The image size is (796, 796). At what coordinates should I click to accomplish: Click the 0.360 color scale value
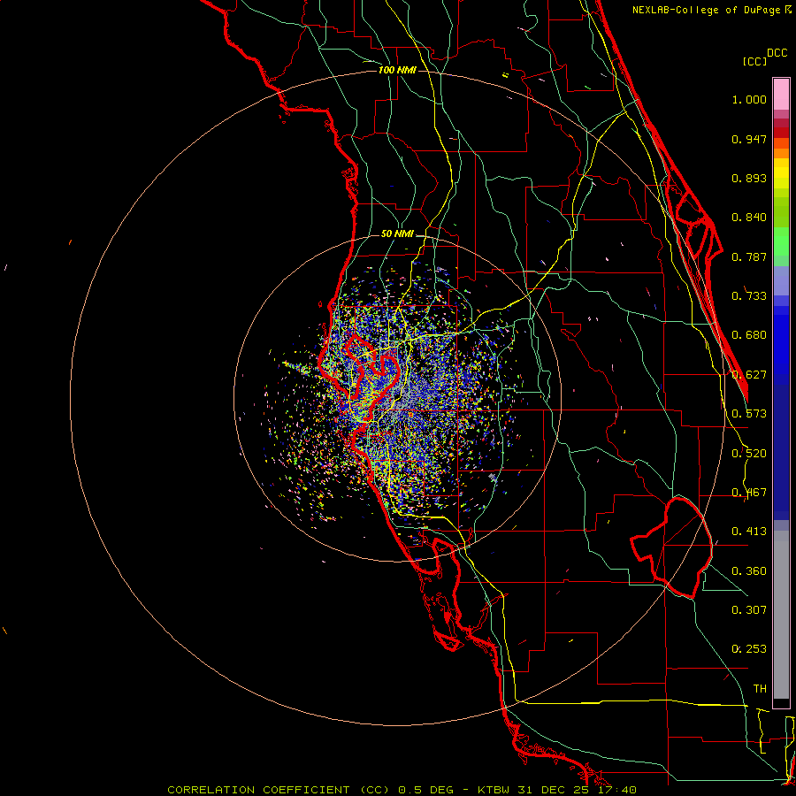tap(749, 571)
